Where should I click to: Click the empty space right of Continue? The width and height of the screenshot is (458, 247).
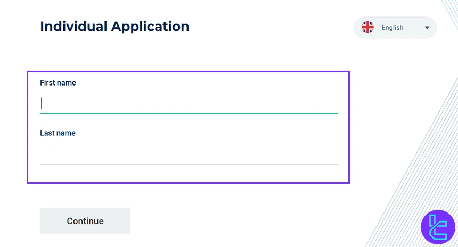tap(240, 220)
